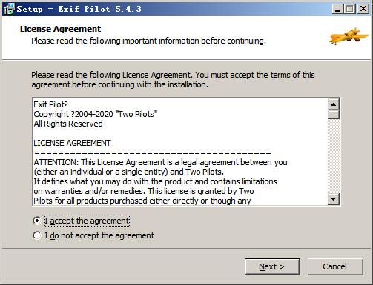Click the empty scrollbar track below the thumb
Image resolution: width=373 pixels, height=285 pixels.
tap(334, 156)
